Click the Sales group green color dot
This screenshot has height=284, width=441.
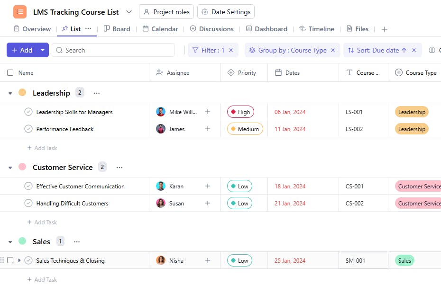(22, 241)
